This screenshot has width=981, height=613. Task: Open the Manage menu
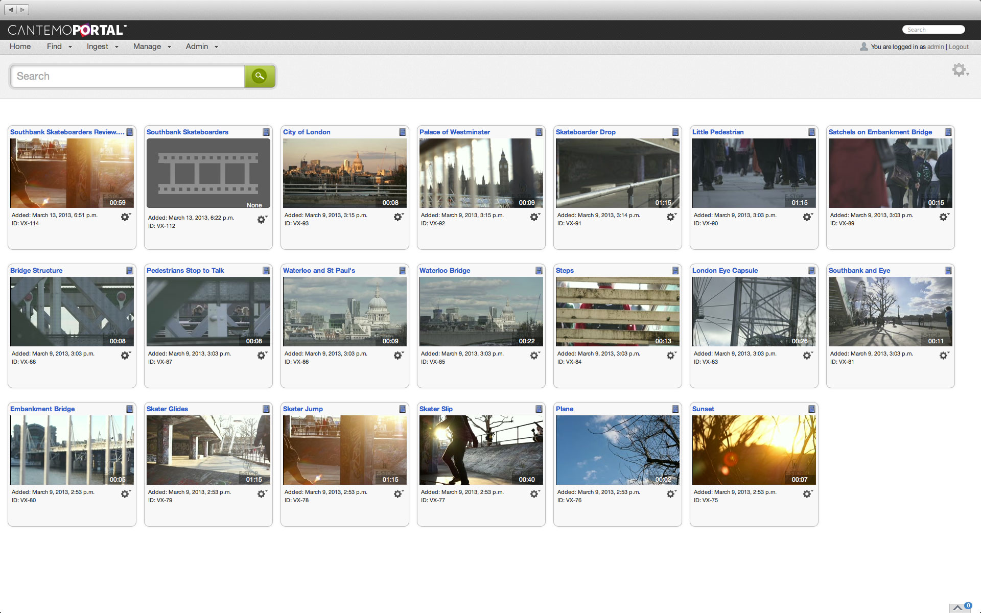(x=152, y=46)
